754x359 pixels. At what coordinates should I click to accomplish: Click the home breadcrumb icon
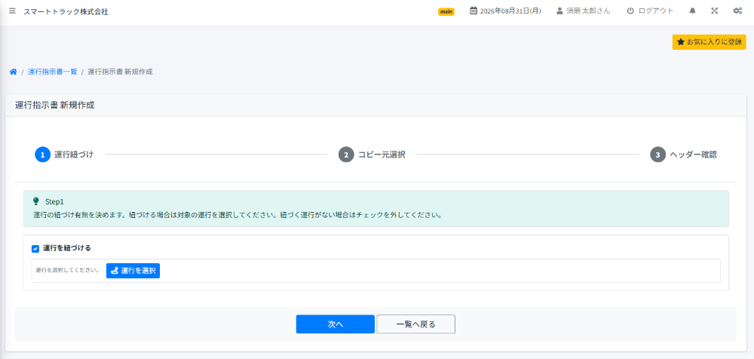[13, 72]
